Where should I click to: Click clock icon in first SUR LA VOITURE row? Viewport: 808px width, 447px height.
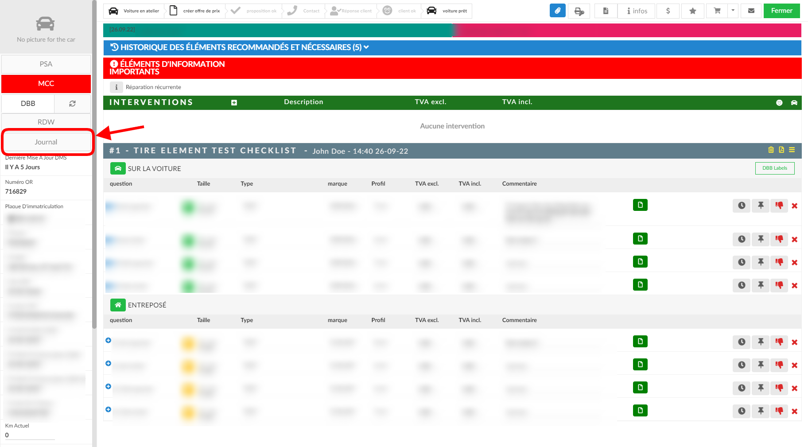point(742,206)
